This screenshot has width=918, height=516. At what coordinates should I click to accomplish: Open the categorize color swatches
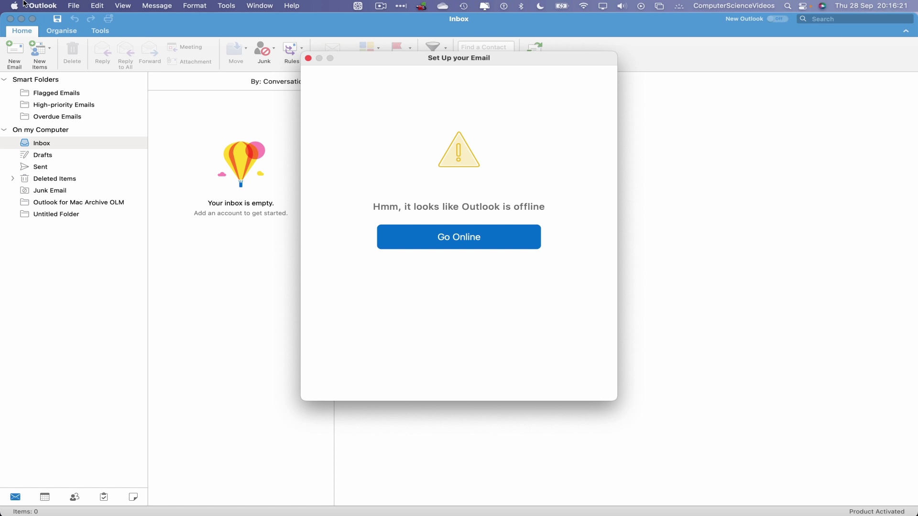click(368, 46)
